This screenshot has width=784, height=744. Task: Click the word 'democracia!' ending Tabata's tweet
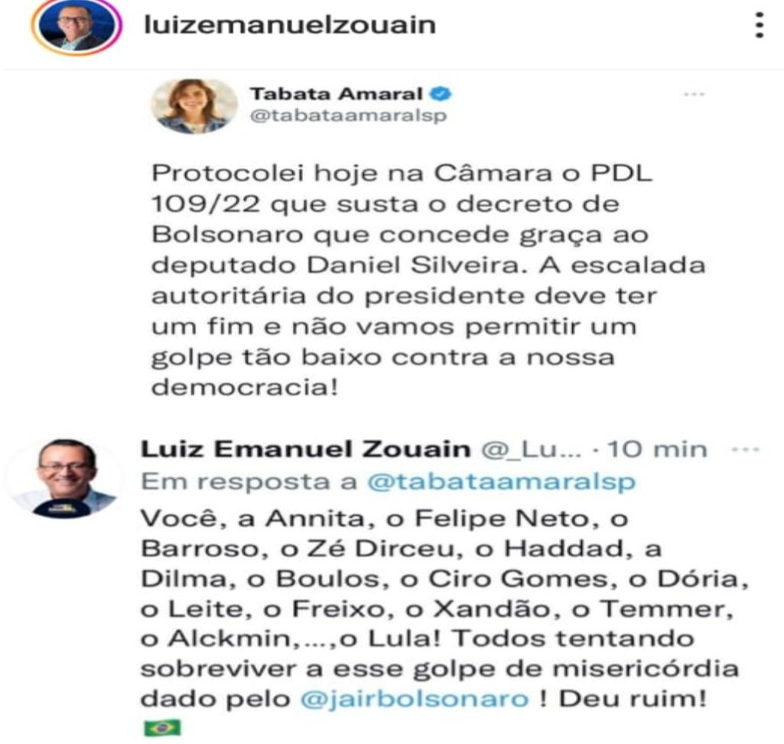245,387
